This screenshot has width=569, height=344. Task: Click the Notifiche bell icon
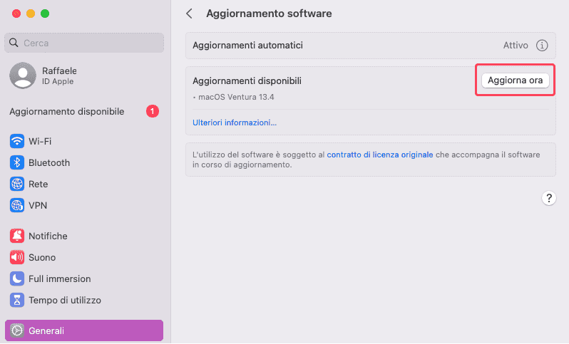click(x=17, y=236)
